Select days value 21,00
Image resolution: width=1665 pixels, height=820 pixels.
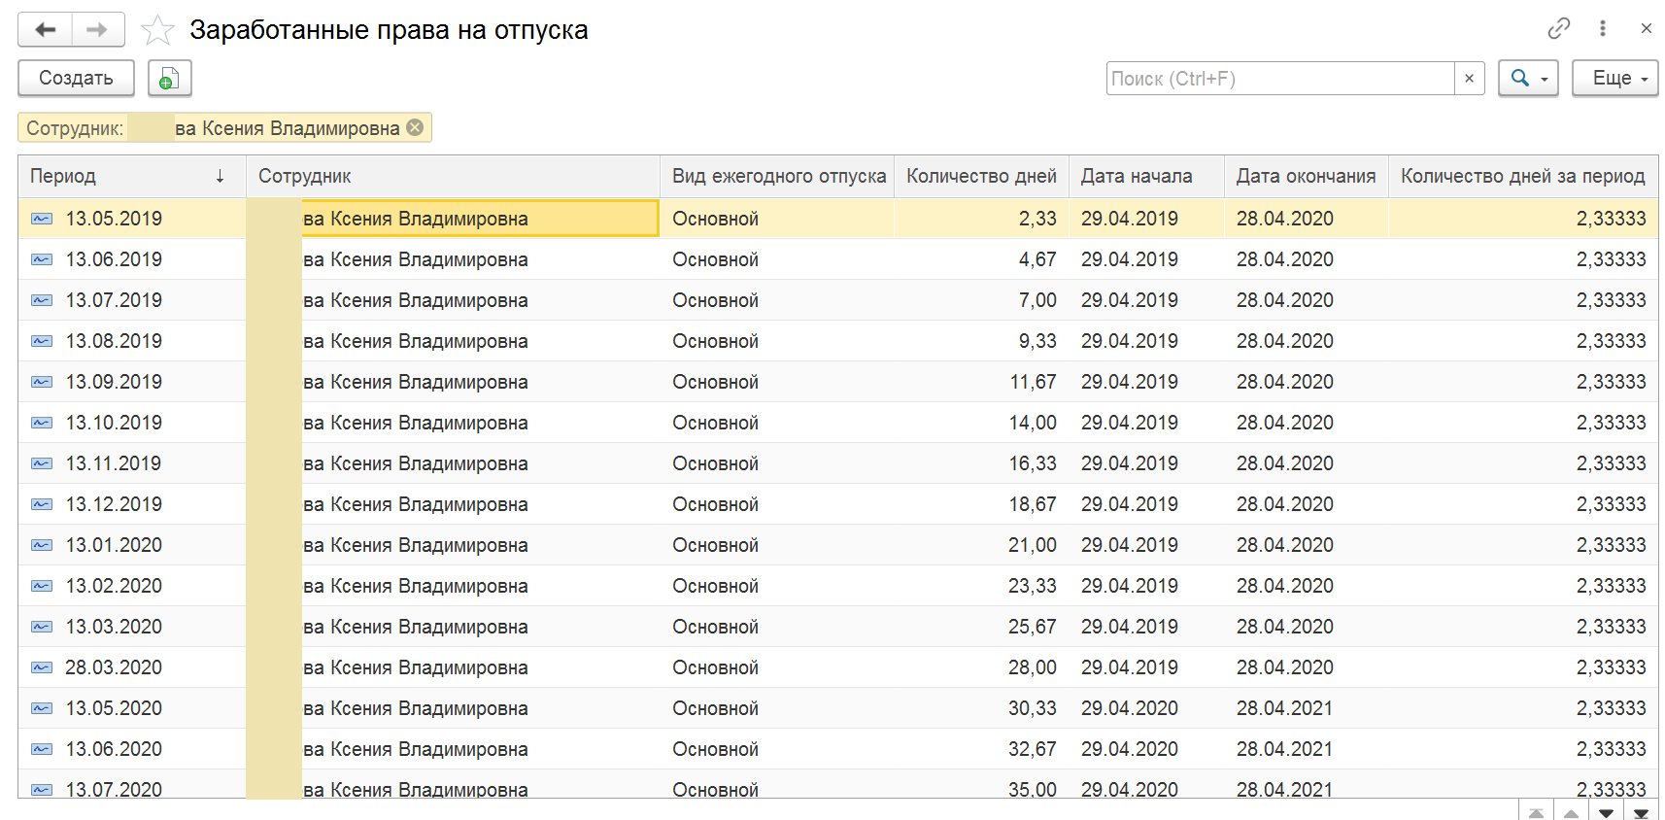1033,545
